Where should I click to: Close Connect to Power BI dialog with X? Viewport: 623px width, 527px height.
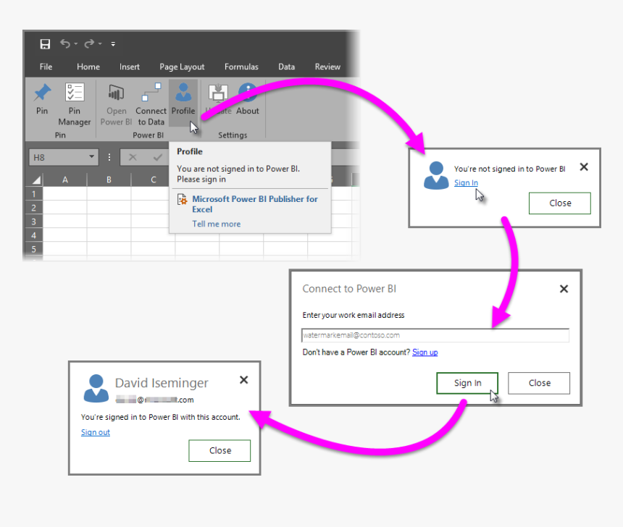click(564, 289)
